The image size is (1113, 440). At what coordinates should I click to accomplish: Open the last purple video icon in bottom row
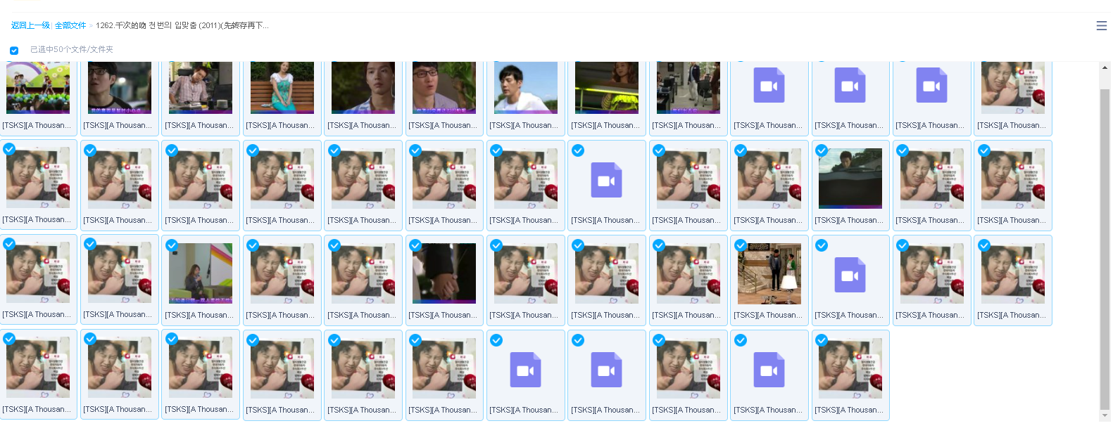click(x=769, y=370)
